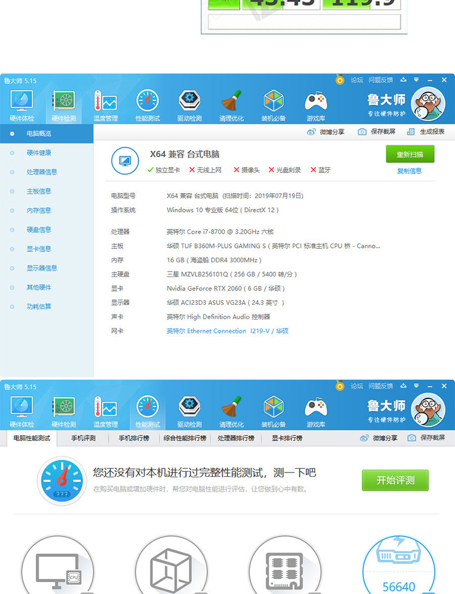Switch to the 综合性能排行榜 tab

(x=184, y=439)
